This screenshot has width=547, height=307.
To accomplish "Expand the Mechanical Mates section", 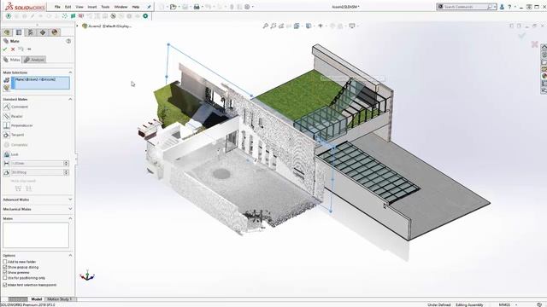I will (70, 209).
